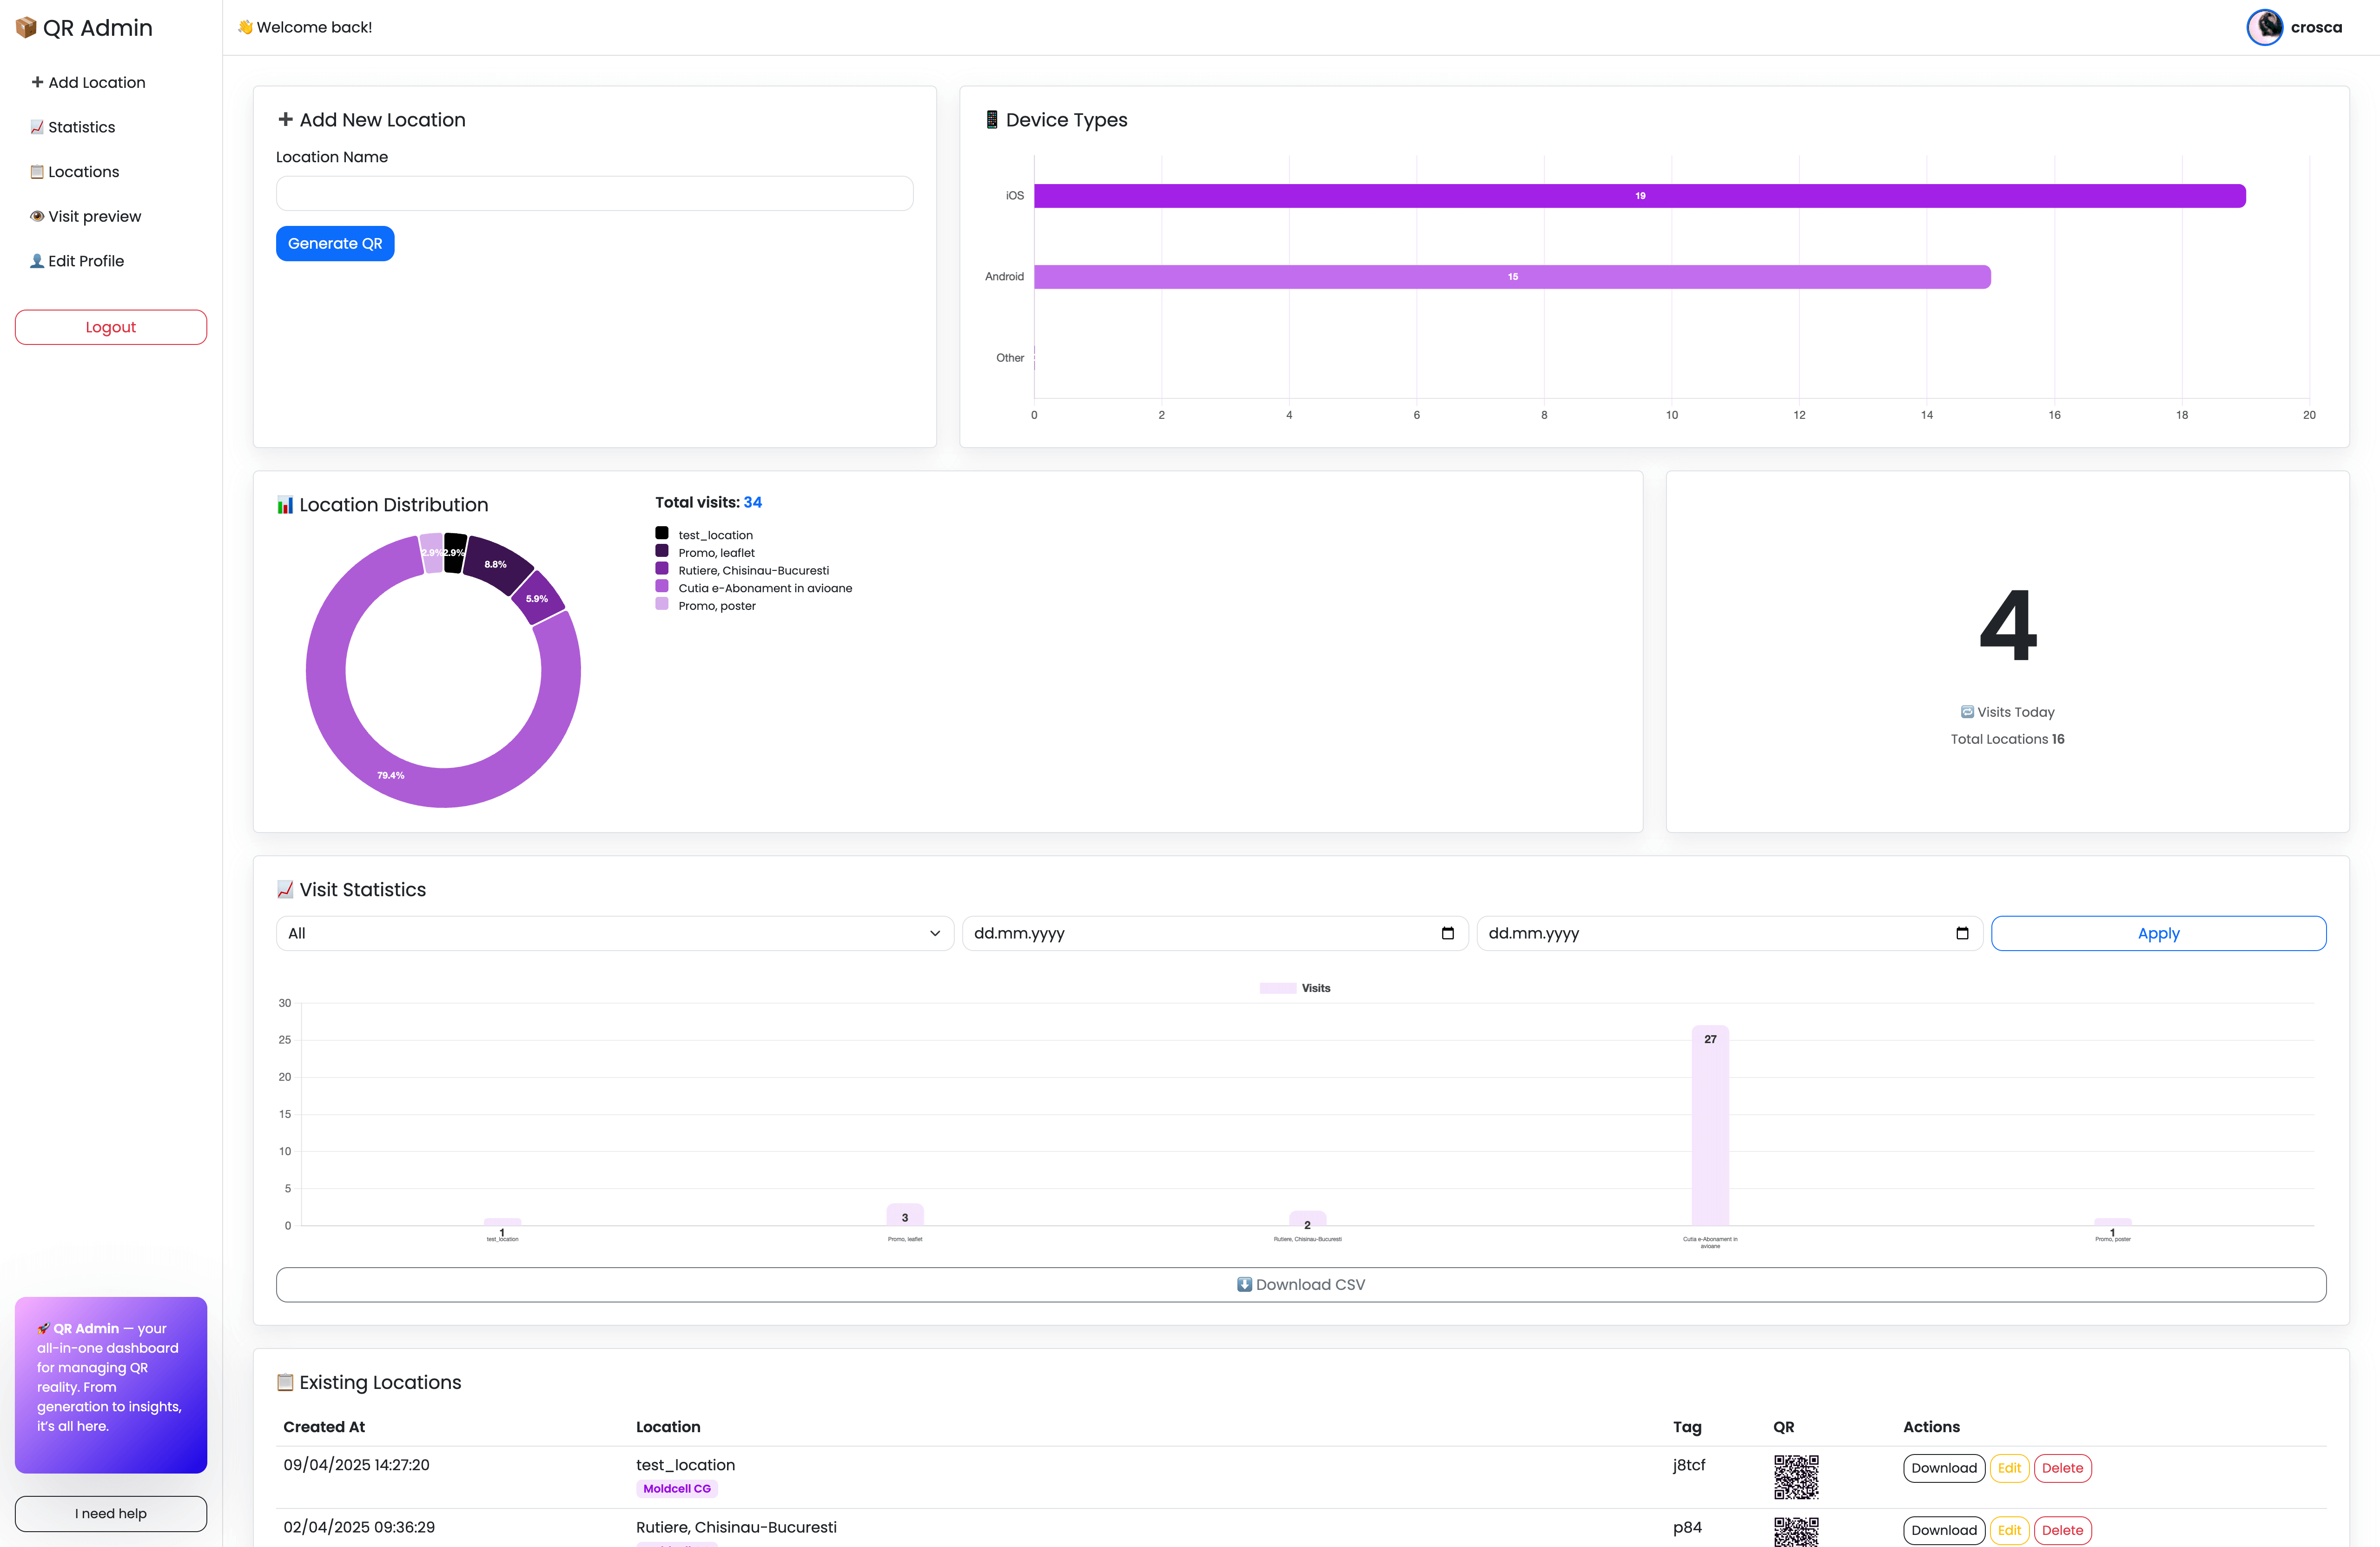Delete the test_location entry
The height and width of the screenshot is (1547, 2380).
[2061, 1468]
